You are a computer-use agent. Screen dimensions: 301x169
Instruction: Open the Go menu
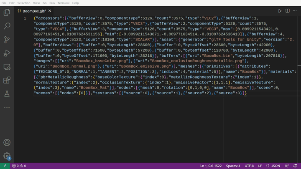click(x=45, y=3)
